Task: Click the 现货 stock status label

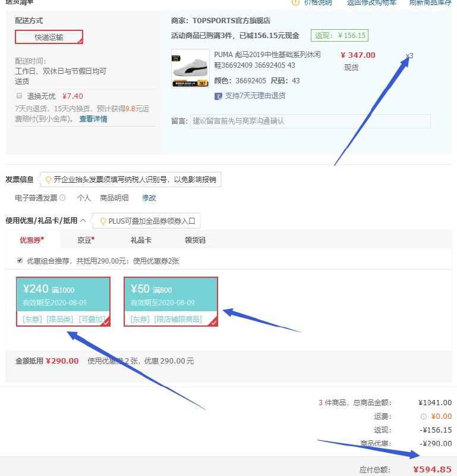Action: pos(351,68)
